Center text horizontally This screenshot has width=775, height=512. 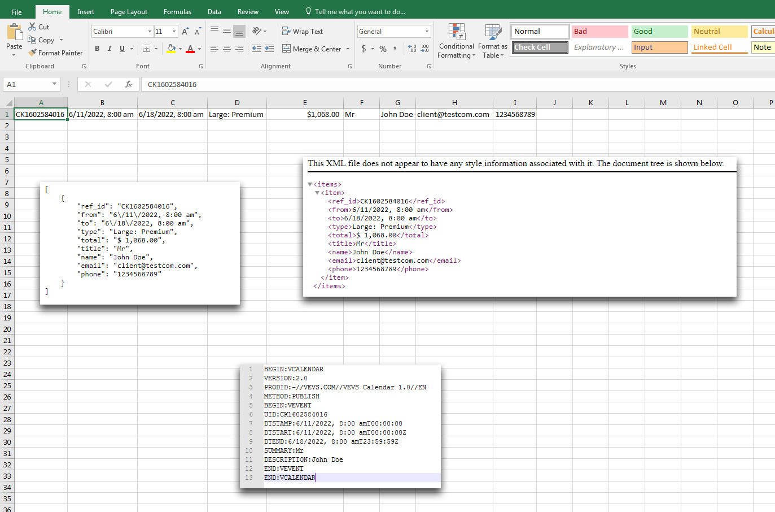227,49
